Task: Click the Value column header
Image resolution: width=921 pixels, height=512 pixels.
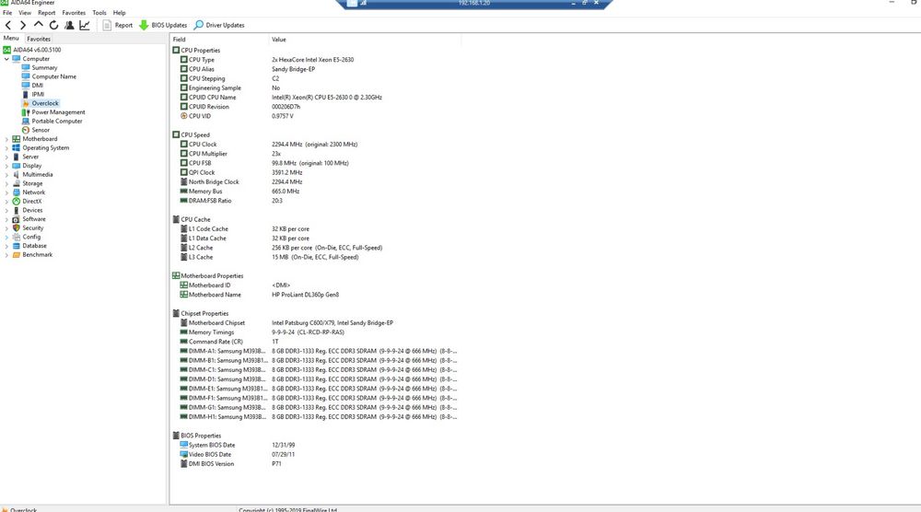Action: coord(365,40)
